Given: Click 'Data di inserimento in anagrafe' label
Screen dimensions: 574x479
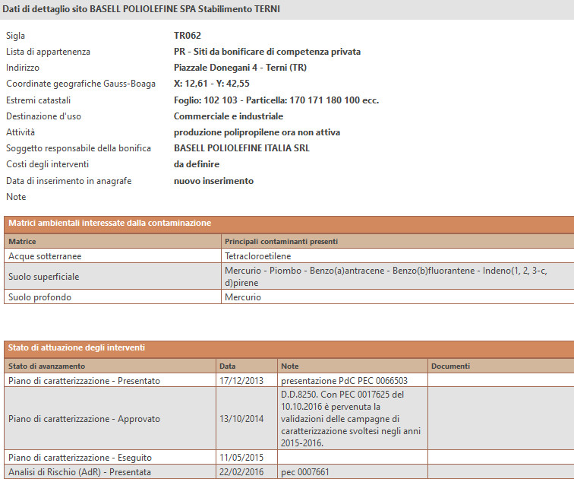Looking at the screenshot, I should pos(69,181).
